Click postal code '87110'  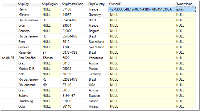click(x=74, y=85)
